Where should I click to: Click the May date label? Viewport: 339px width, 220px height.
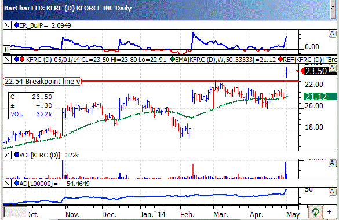tap(293, 215)
